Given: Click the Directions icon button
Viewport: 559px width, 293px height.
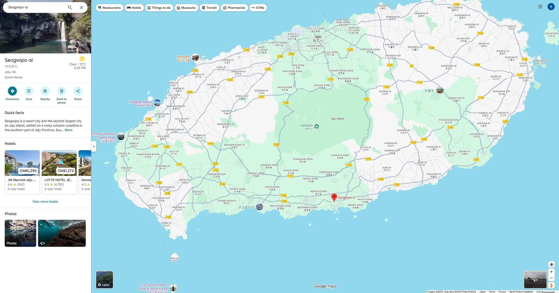Looking at the screenshot, I should pos(12,91).
